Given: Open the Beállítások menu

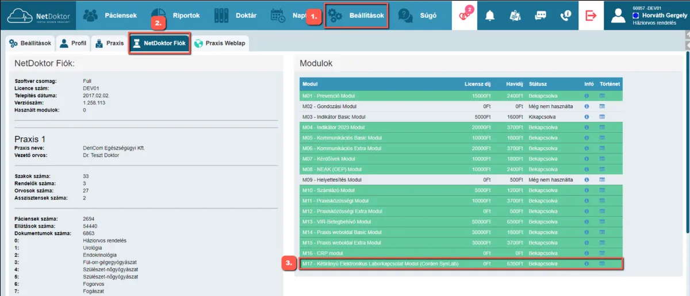Looking at the screenshot, I should pos(357,16).
